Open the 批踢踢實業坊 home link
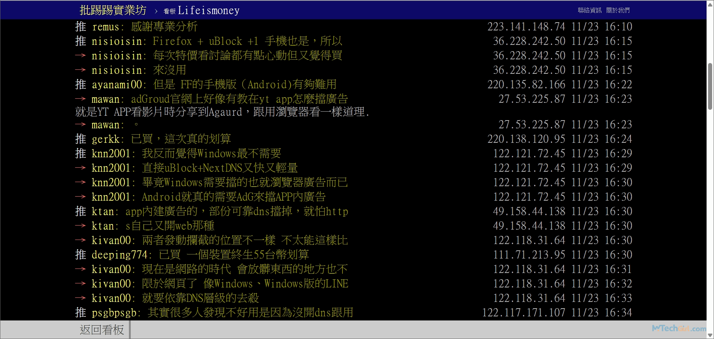 point(113,10)
